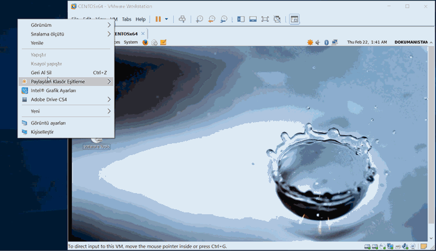This screenshot has width=436, height=251.
Task: Click the CD/DVD drive status bar icon
Action: coord(382,247)
